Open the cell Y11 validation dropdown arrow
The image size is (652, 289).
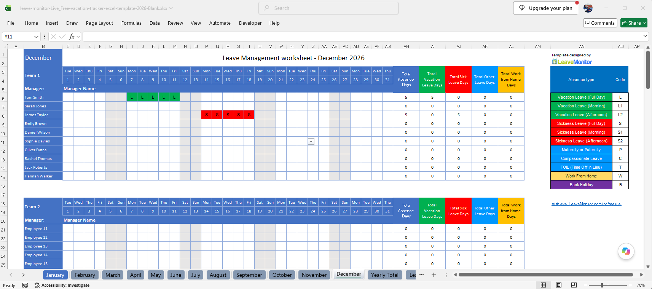[x=311, y=142]
